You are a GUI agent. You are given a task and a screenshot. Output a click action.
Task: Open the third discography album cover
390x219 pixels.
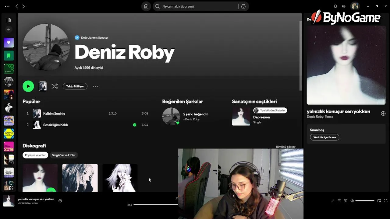coord(120,178)
